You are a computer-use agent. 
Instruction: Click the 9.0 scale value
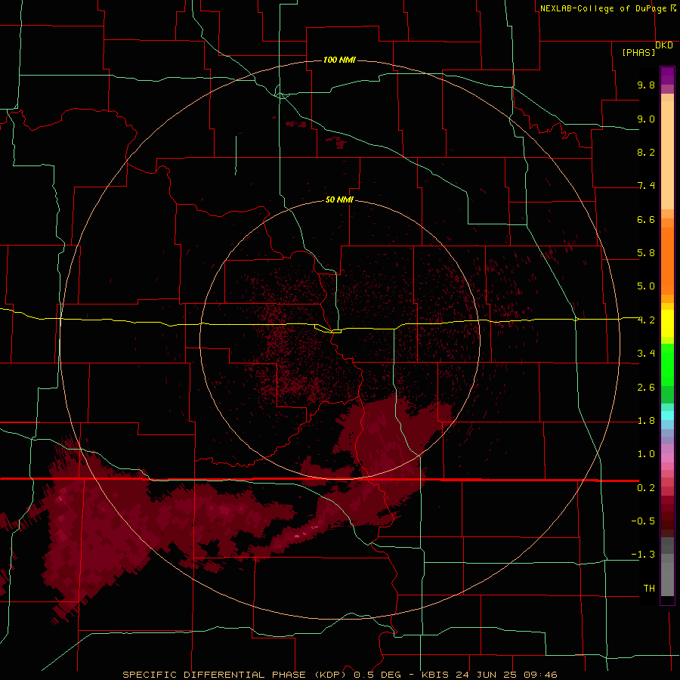[646, 119]
